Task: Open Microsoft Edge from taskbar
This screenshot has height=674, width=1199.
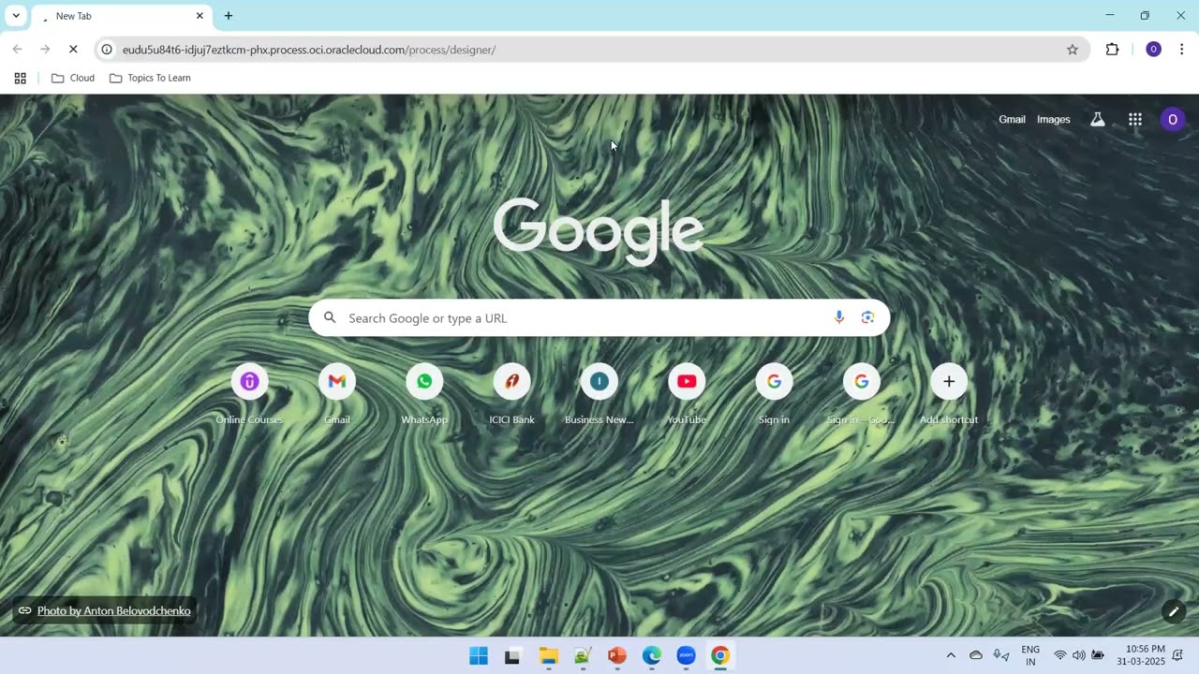Action: 651,656
